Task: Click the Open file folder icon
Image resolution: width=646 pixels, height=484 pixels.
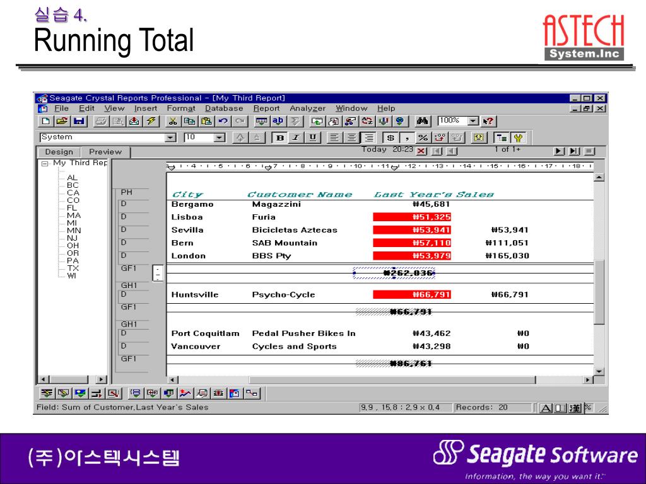Action: tap(62, 121)
